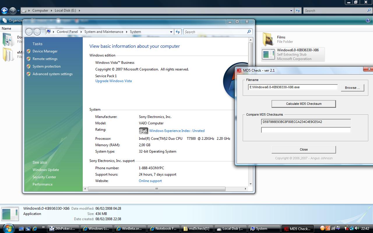
Task: Open recent pages dropdown in System window
Action: (43, 32)
